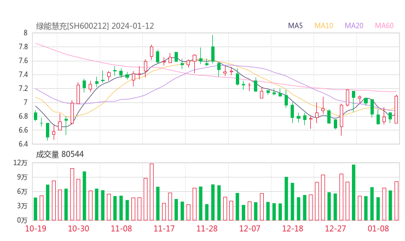Select the tallest red volume bar before 11-17

coord(152,192)
